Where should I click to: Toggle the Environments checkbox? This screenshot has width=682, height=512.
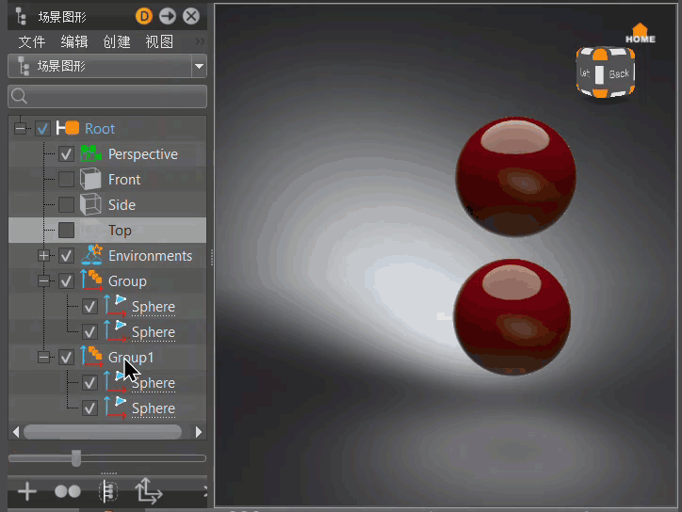(66, 256)
